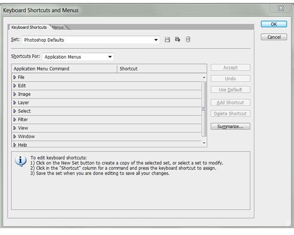Open the Set dropdown showing Photoshop Defaults
This screenshot has height=235, width=294.
pos(91,40)
